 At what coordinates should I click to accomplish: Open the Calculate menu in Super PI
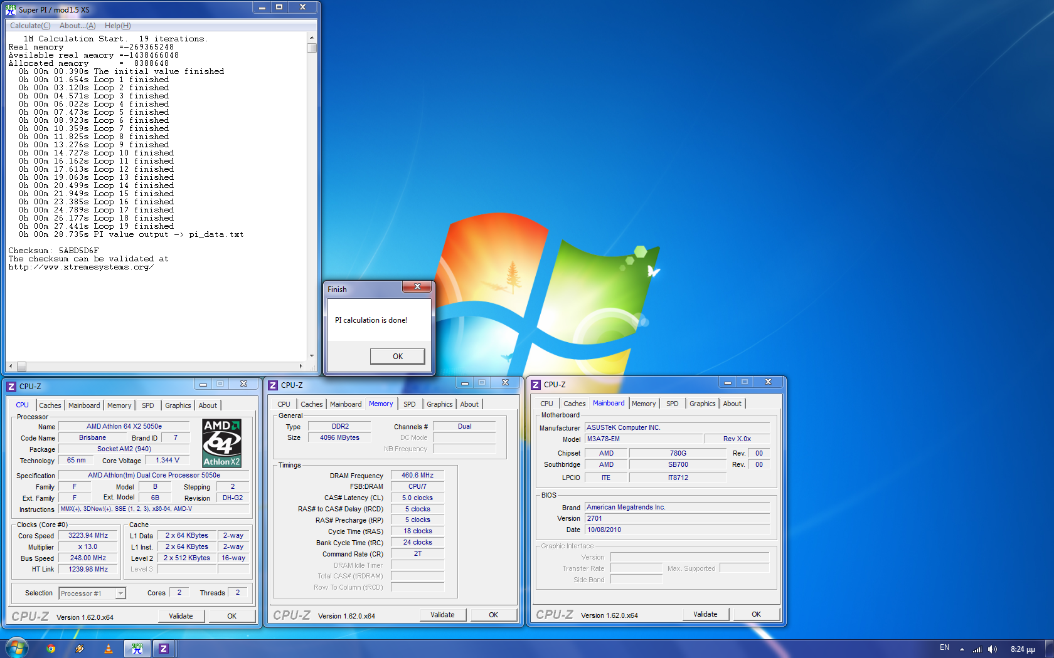30,26
